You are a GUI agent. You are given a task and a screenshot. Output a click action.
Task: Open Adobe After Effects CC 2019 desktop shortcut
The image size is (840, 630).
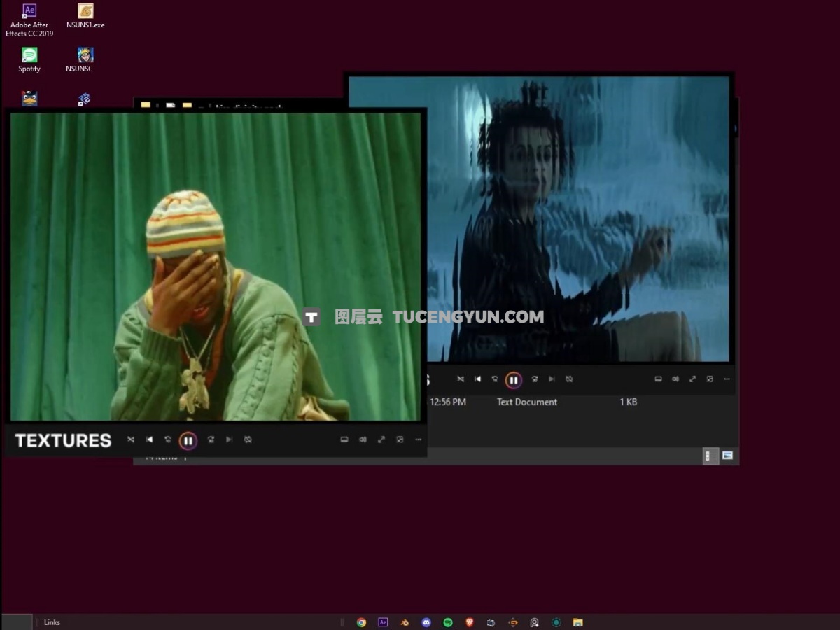29,20
